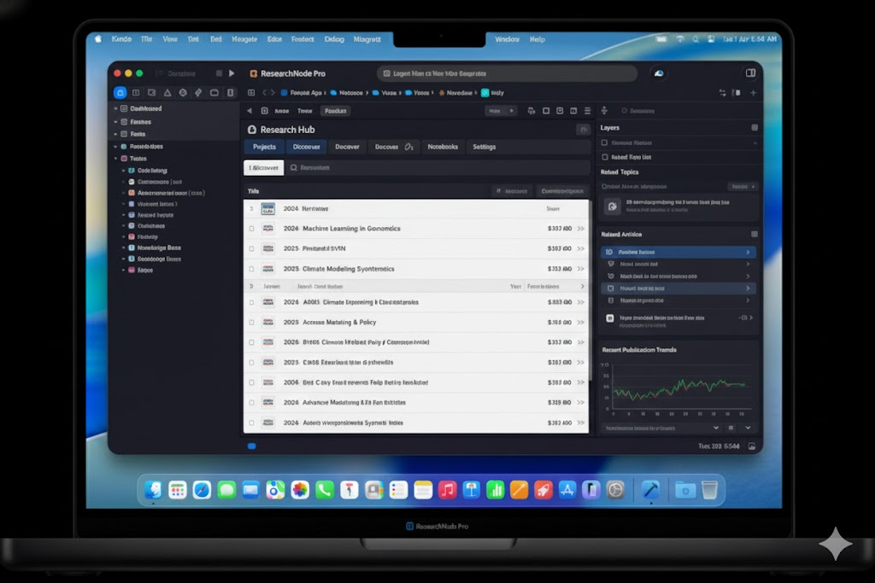Expand the Access & Policy row double chevron
The width and height of the screenshot is (875, 583).
(x=581, y=322)
